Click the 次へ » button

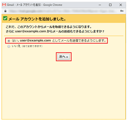tap(64, 57)
